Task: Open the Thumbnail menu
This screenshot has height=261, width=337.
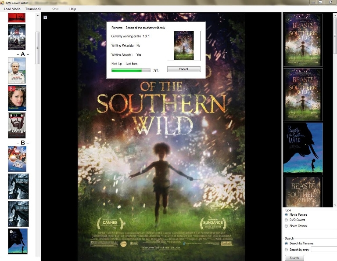Action: click(33, 9)
